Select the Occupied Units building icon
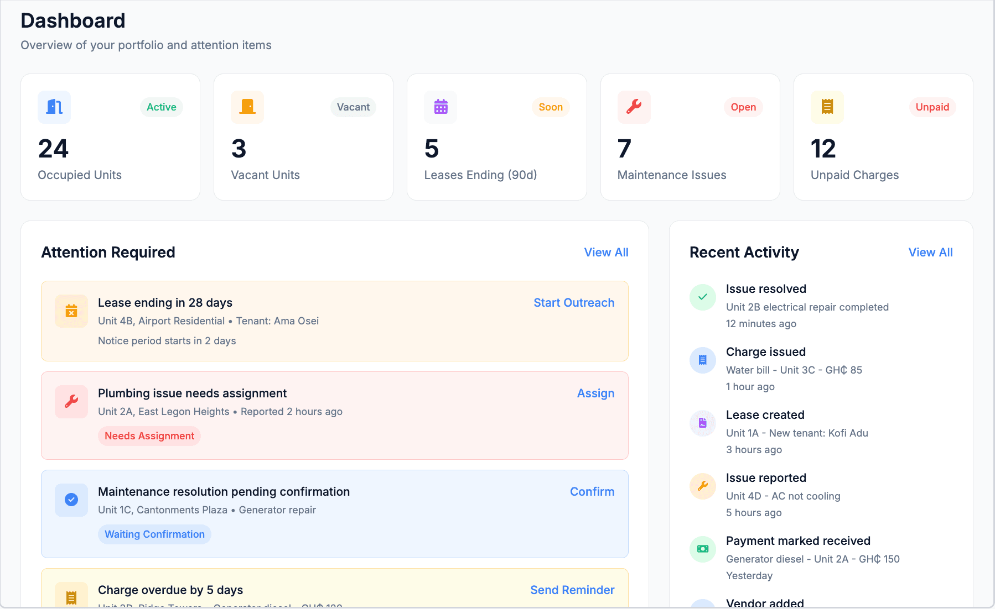 pyautogui.click(x=54, y=107)
